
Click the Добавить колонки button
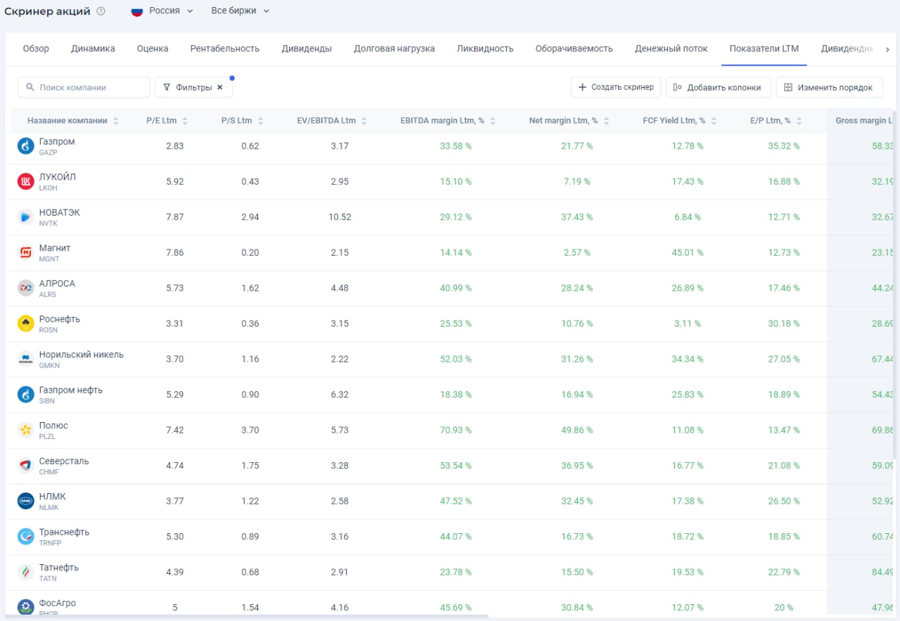coord(718,87)
